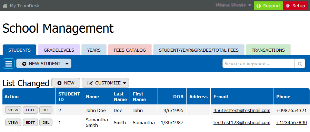Screen dimensions: 310x132
Task: Click the 456testtest@testmail.com email link
Action: click(x=242, y=111)
